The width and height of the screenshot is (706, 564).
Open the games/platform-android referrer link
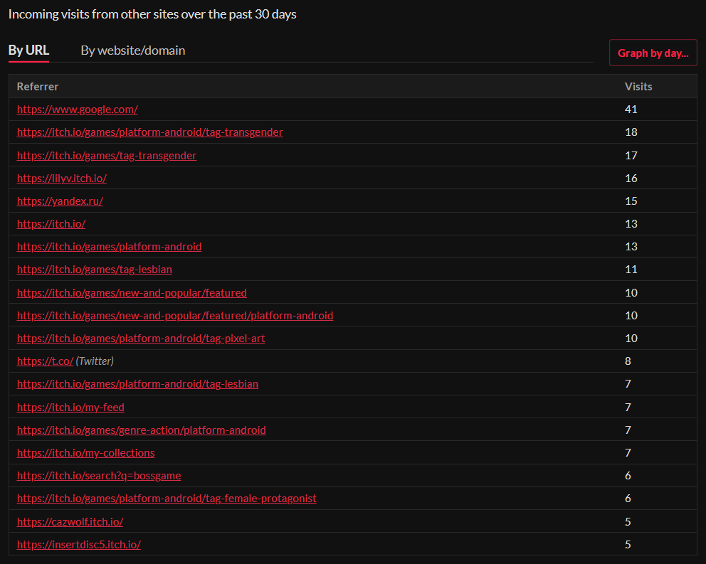pos(109,246)
